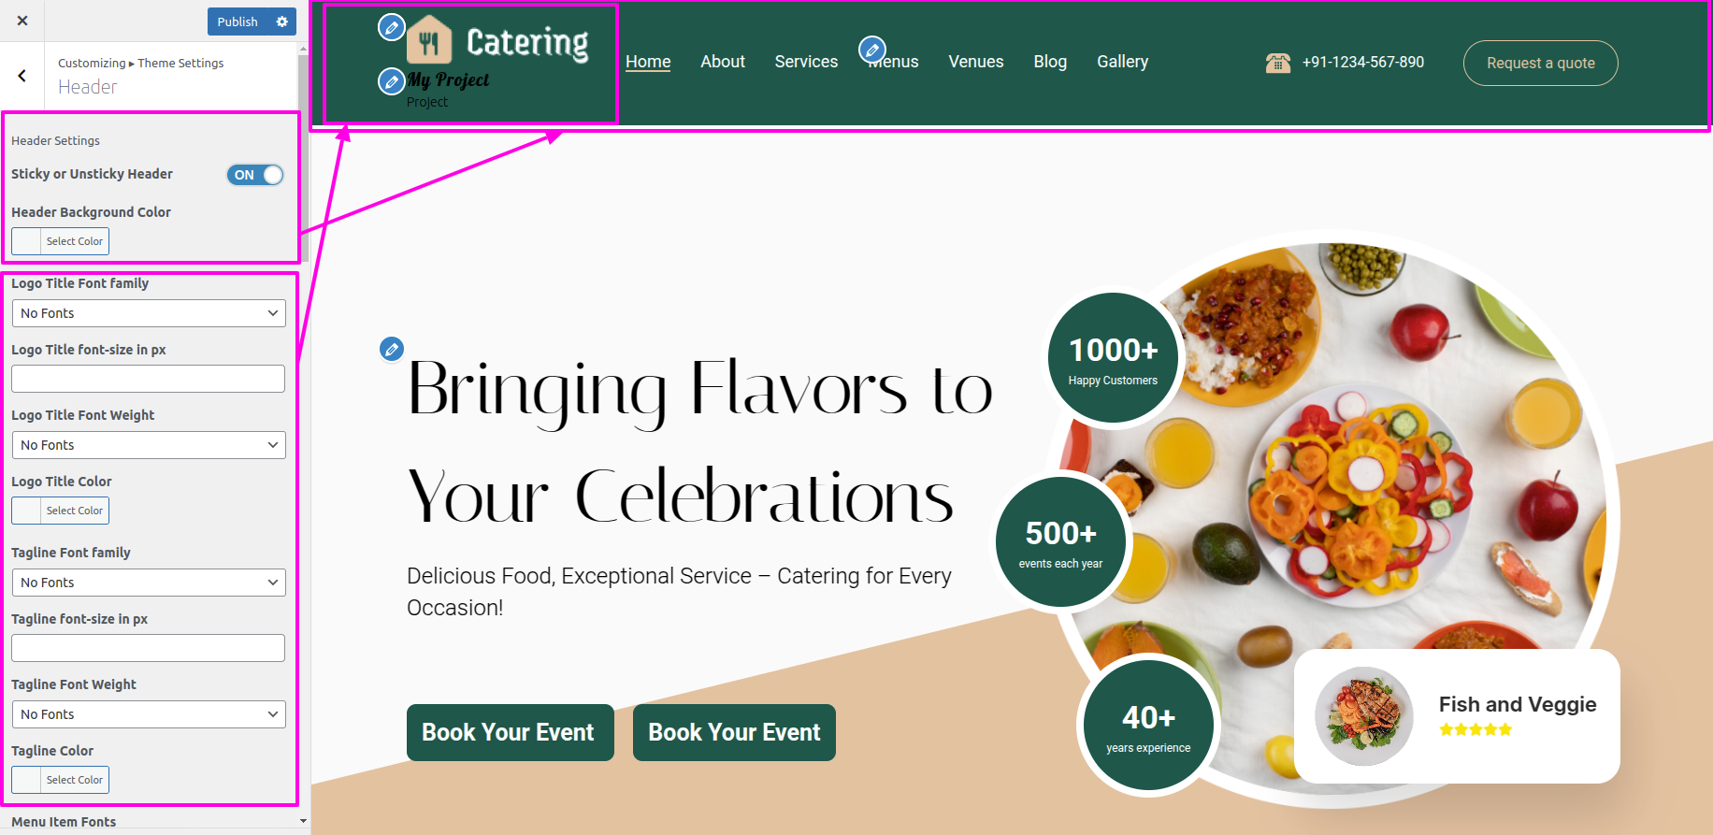Open the Tagline Font family dropdown

point(149,583)
